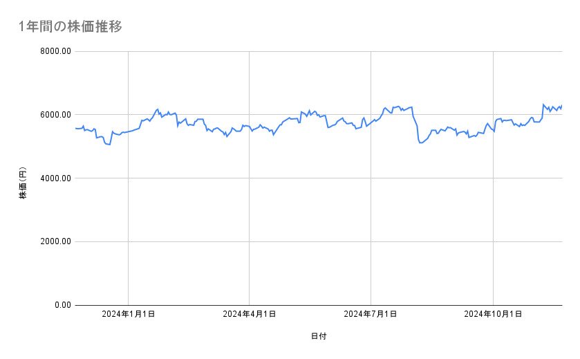Viewport: 580px width, 359px height.
Task: Click the top gridline at 8000.00
Action: [x=311, y=51]
